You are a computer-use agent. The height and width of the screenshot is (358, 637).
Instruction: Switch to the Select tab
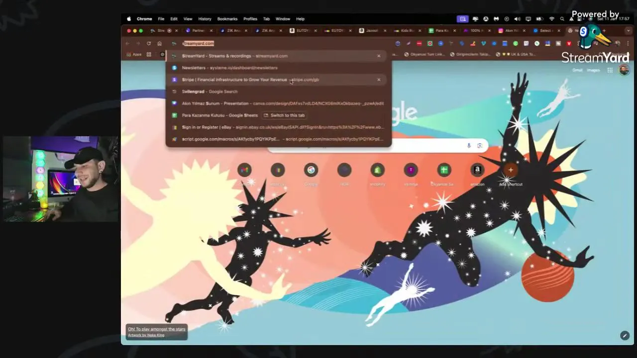546,31
